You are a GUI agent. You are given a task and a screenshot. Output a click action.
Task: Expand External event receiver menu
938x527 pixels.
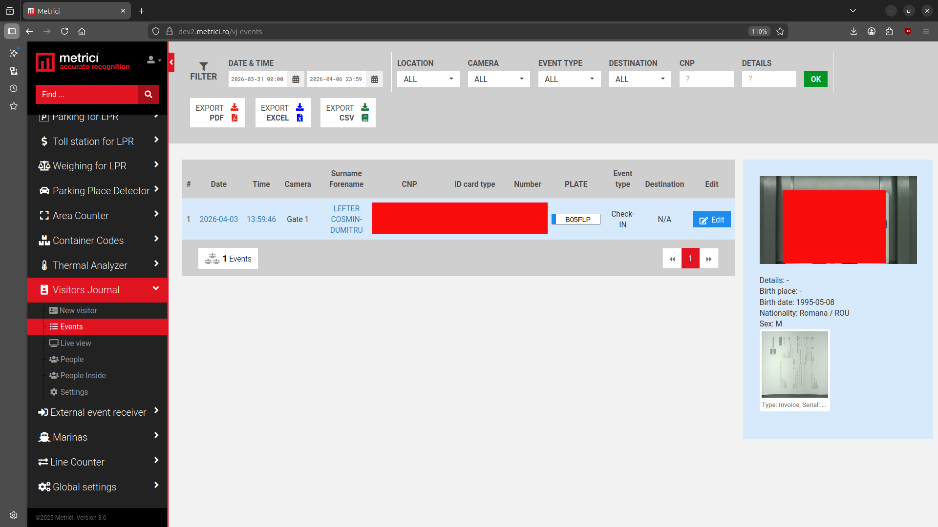coord(98,412)
